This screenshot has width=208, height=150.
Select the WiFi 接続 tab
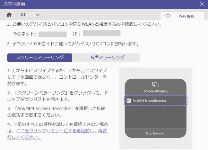182,16
